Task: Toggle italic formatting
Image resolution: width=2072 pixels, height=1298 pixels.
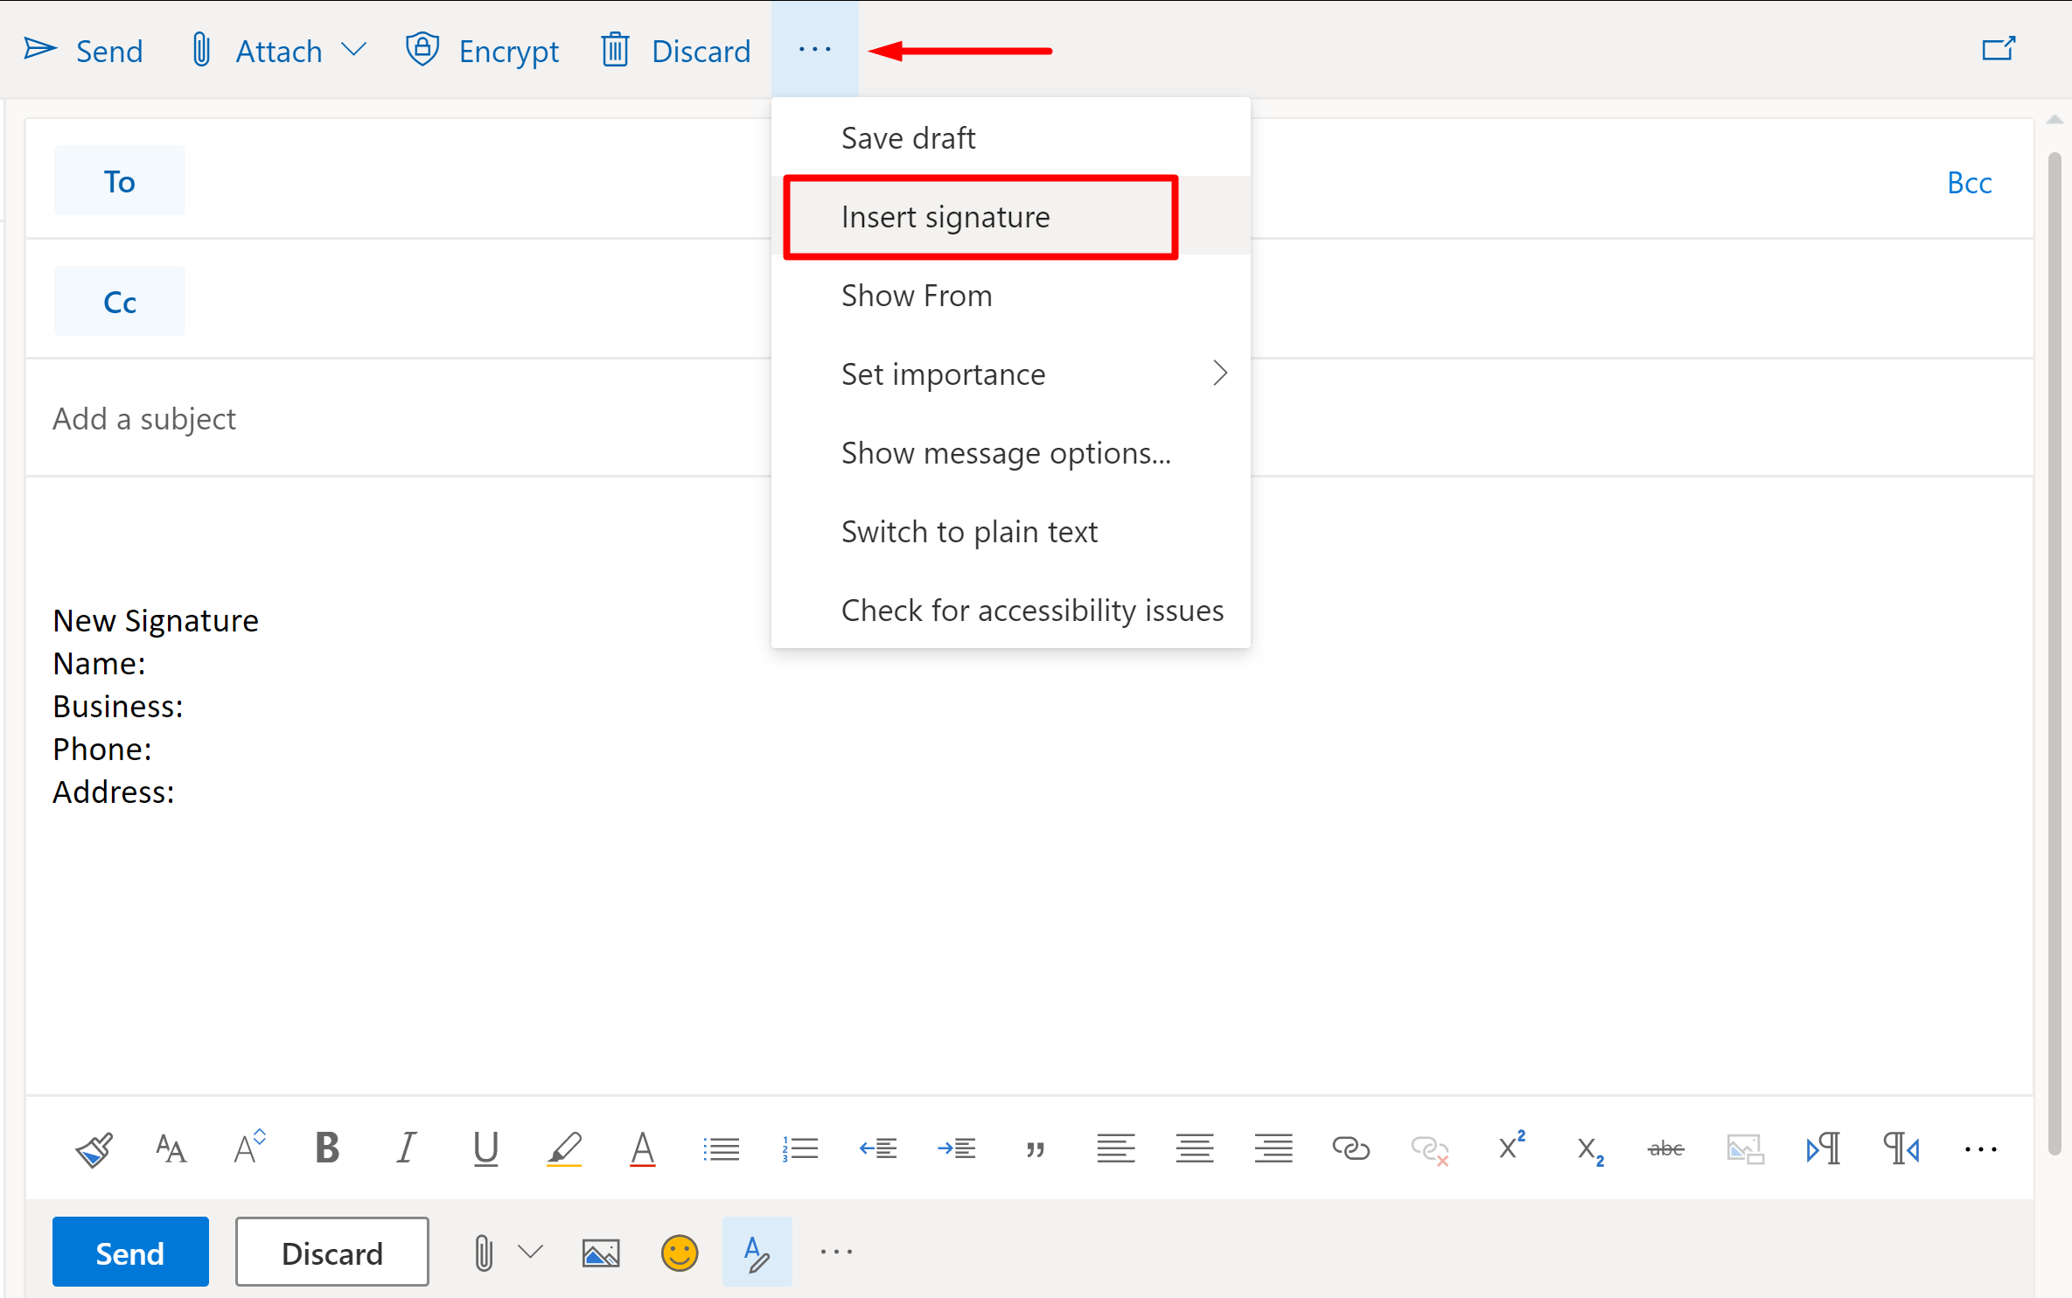Action: [406, 1148]
